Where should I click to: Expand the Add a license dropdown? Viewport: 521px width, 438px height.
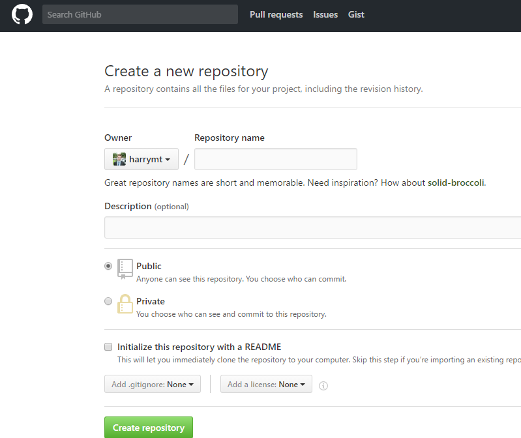tap(266, 385)
